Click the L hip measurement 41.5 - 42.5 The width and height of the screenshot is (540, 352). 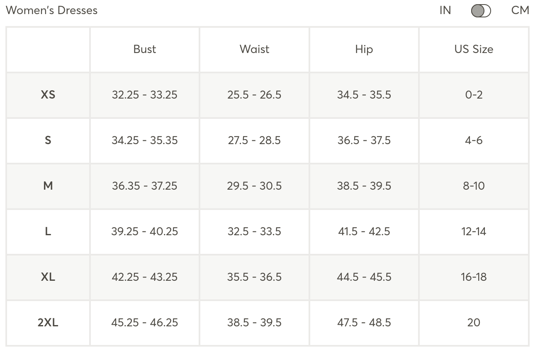364,231
